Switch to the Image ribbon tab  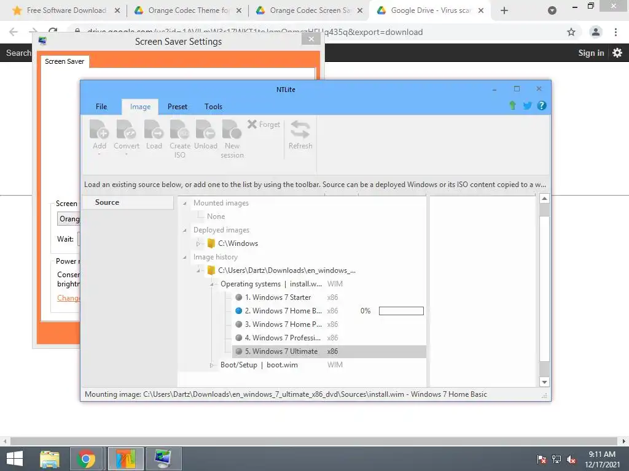point(140,107)
